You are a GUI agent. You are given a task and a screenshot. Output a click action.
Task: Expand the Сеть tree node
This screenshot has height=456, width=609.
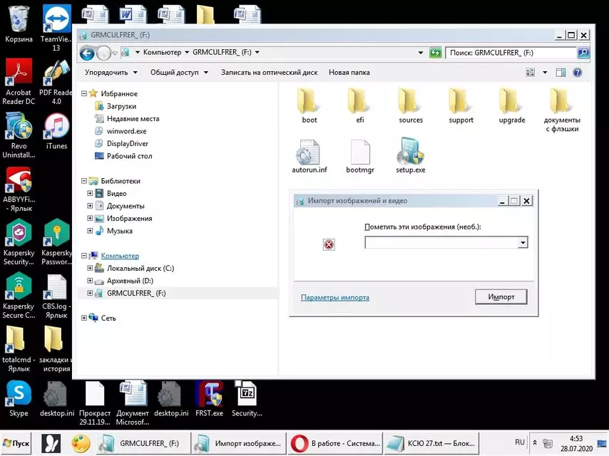84,318
